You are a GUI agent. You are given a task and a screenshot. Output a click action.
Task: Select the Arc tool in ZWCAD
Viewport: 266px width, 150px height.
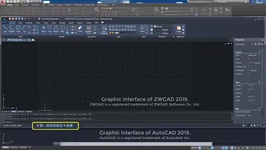[x=24, y=29]
